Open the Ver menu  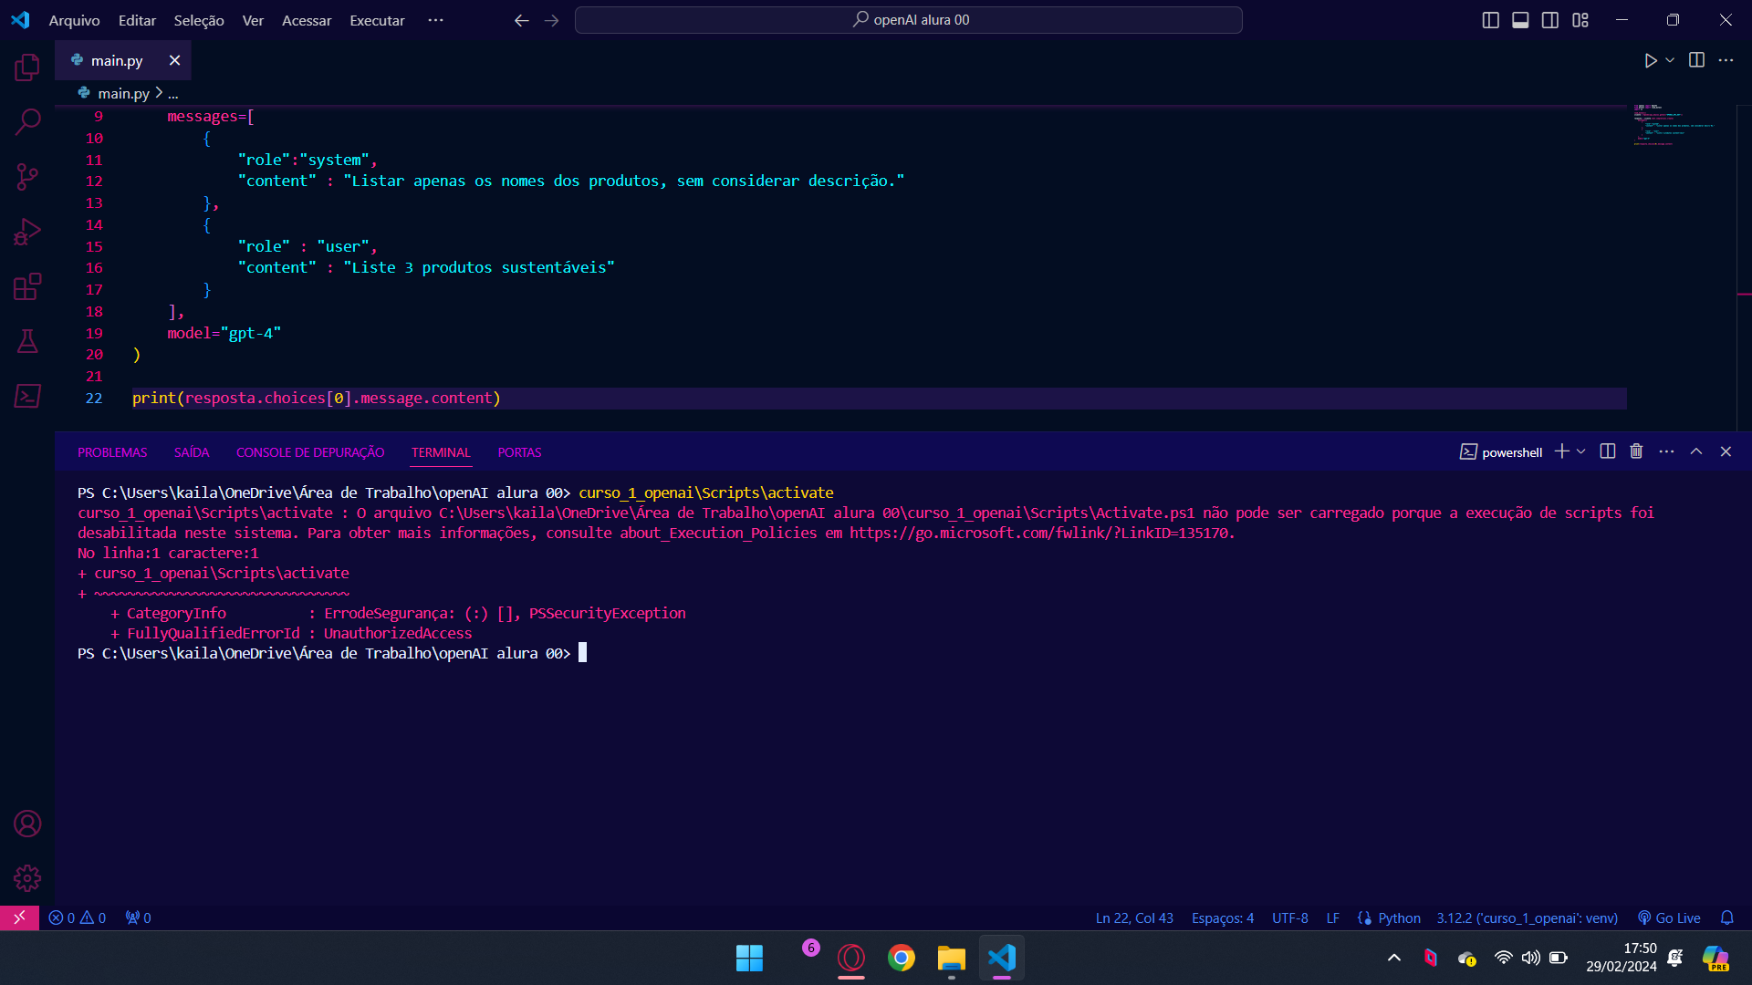pyautogui.click(x=253, y=20)
